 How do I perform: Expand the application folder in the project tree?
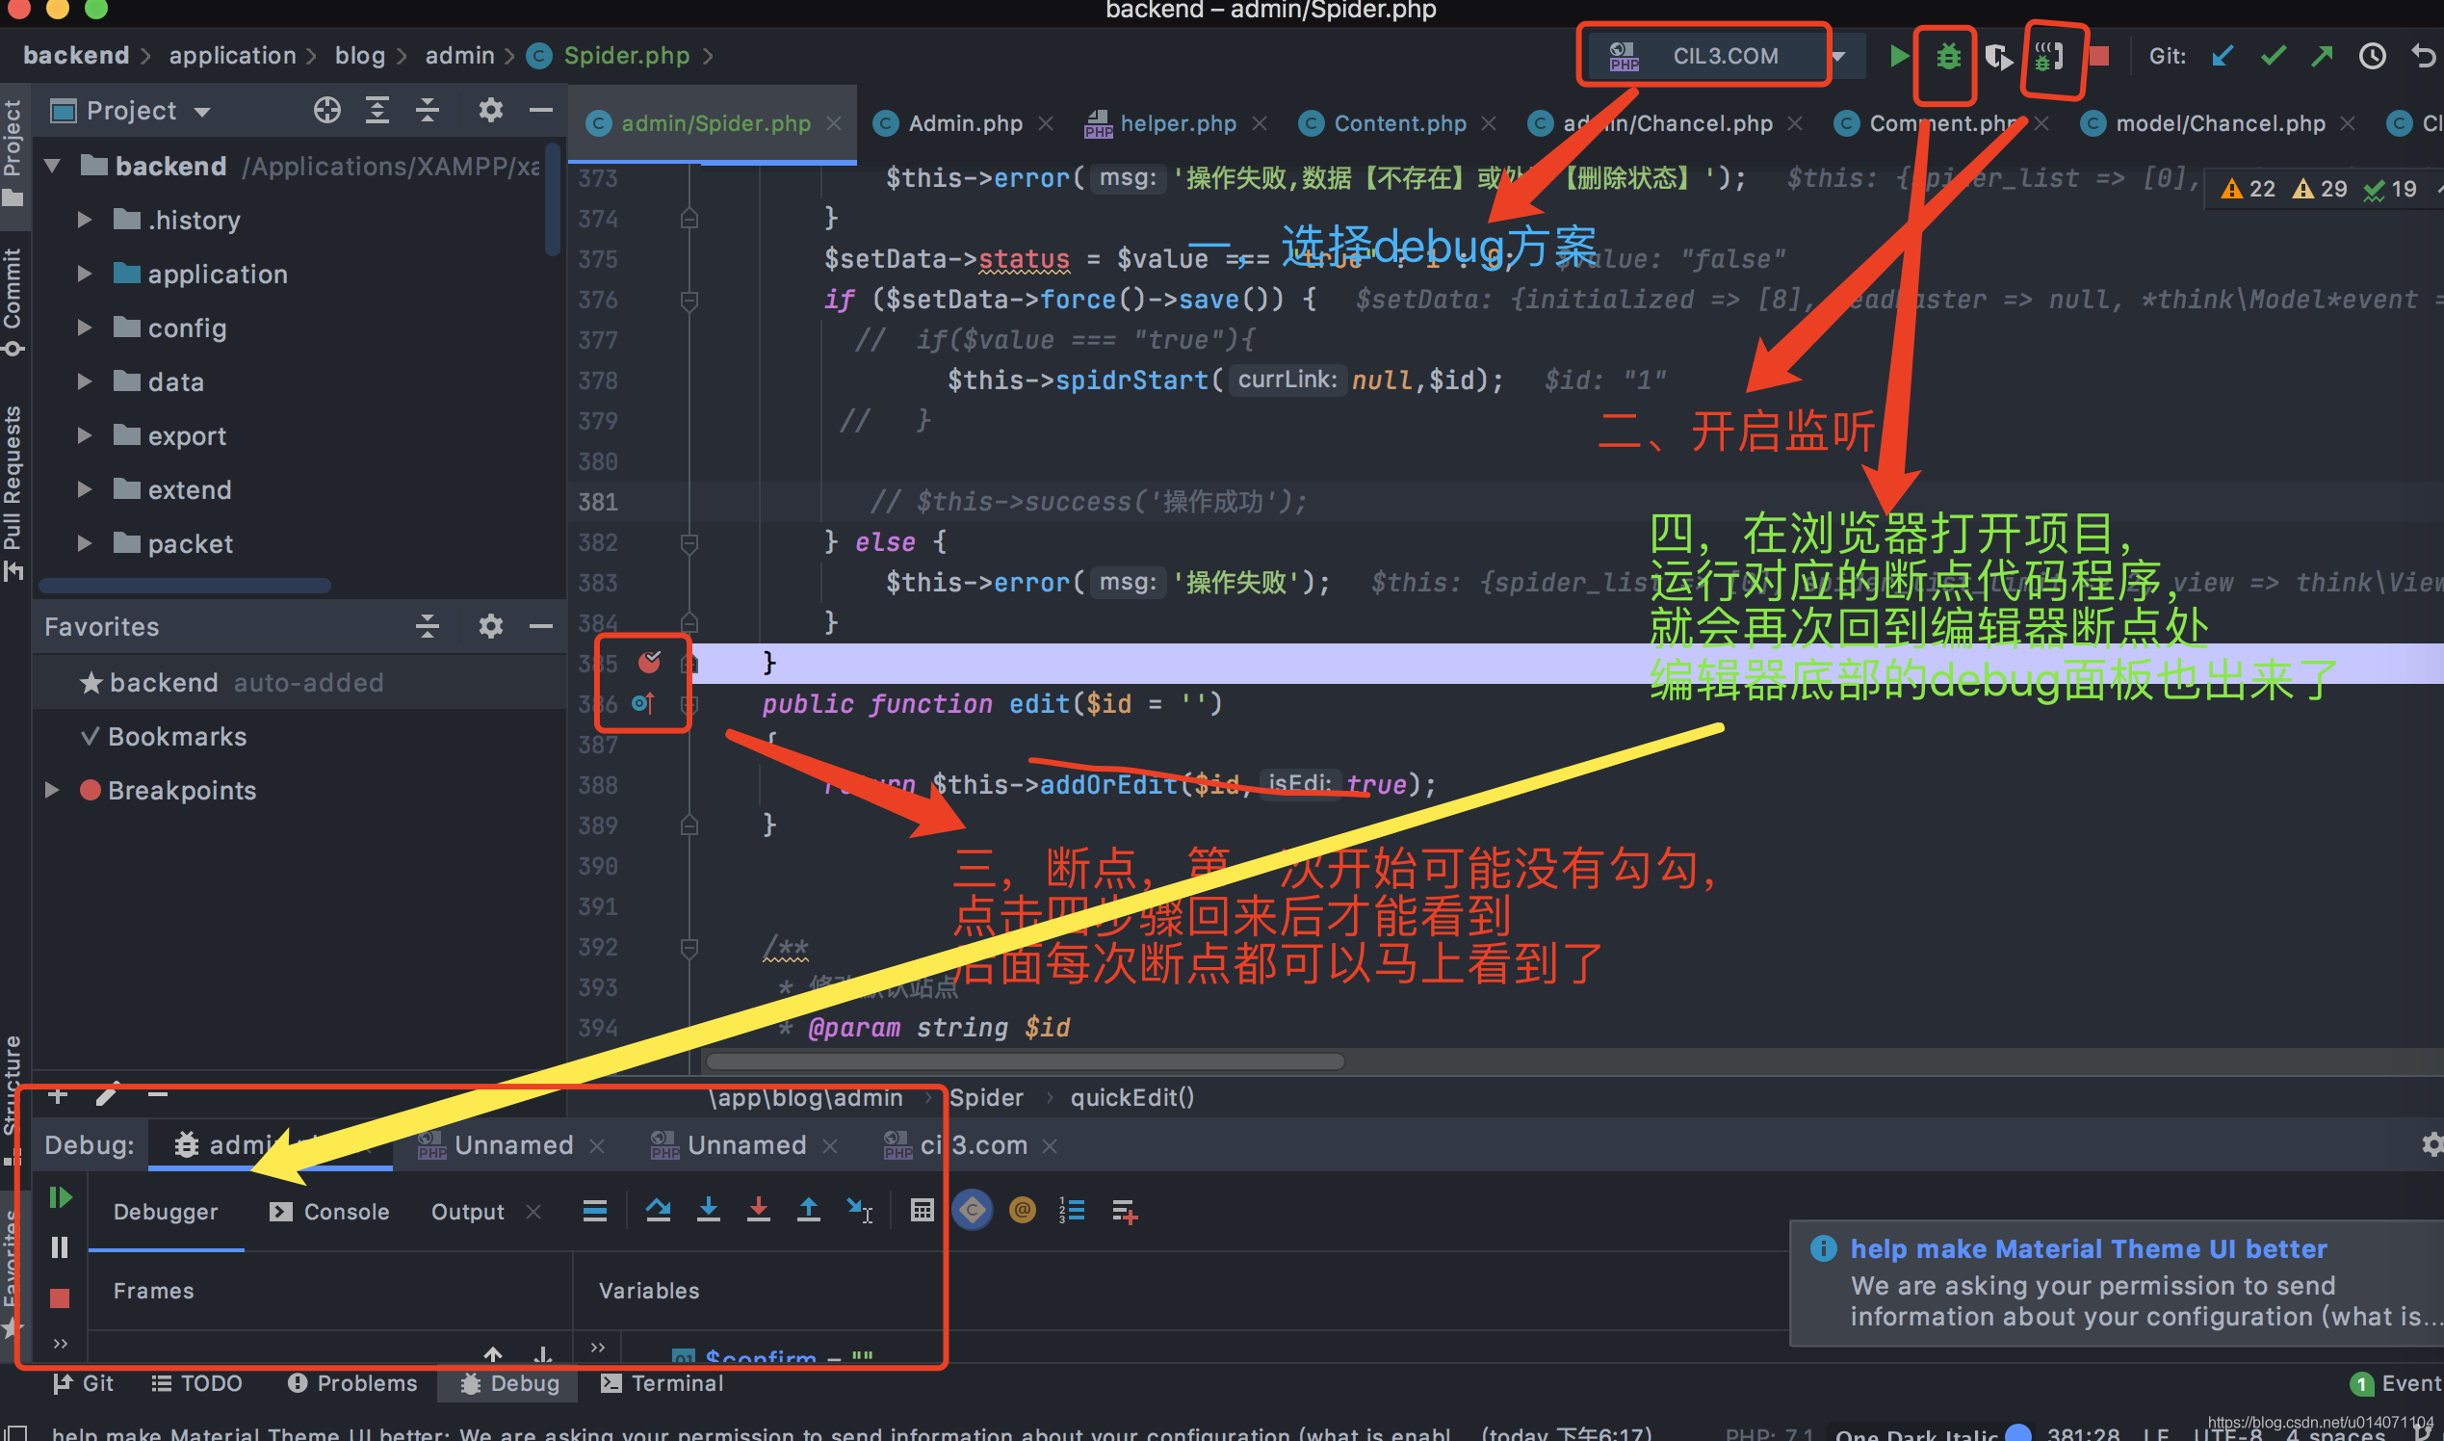(x=85, y=274)
